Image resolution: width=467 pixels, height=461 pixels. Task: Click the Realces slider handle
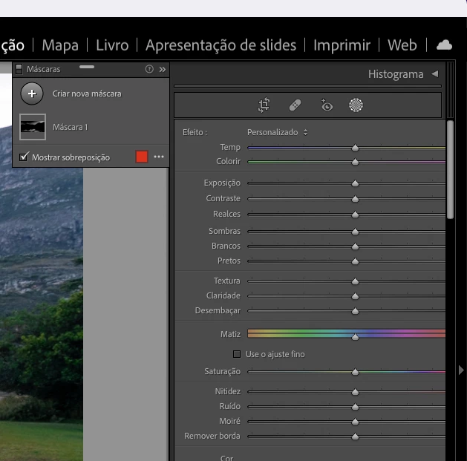click(355, 215)
